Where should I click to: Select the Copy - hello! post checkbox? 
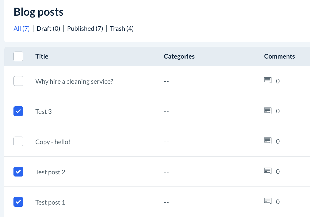pos(18,141)
